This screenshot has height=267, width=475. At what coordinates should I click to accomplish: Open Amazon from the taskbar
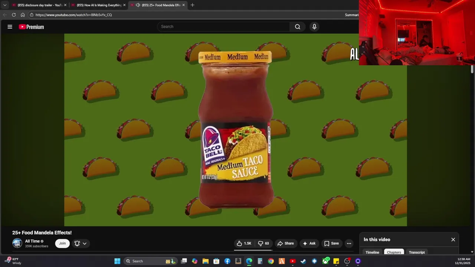[x=238, y=261]
